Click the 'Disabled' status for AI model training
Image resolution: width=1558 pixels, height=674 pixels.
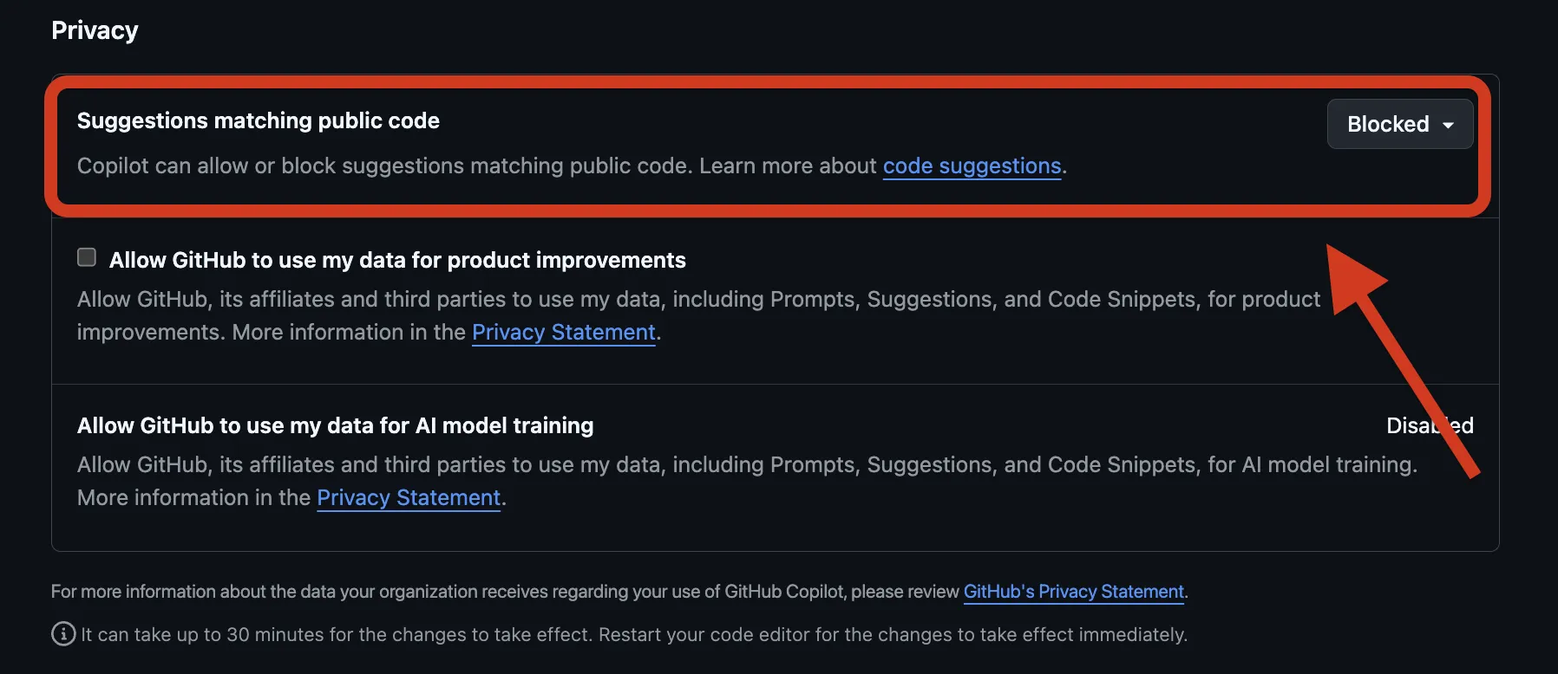coord(1429,425)
